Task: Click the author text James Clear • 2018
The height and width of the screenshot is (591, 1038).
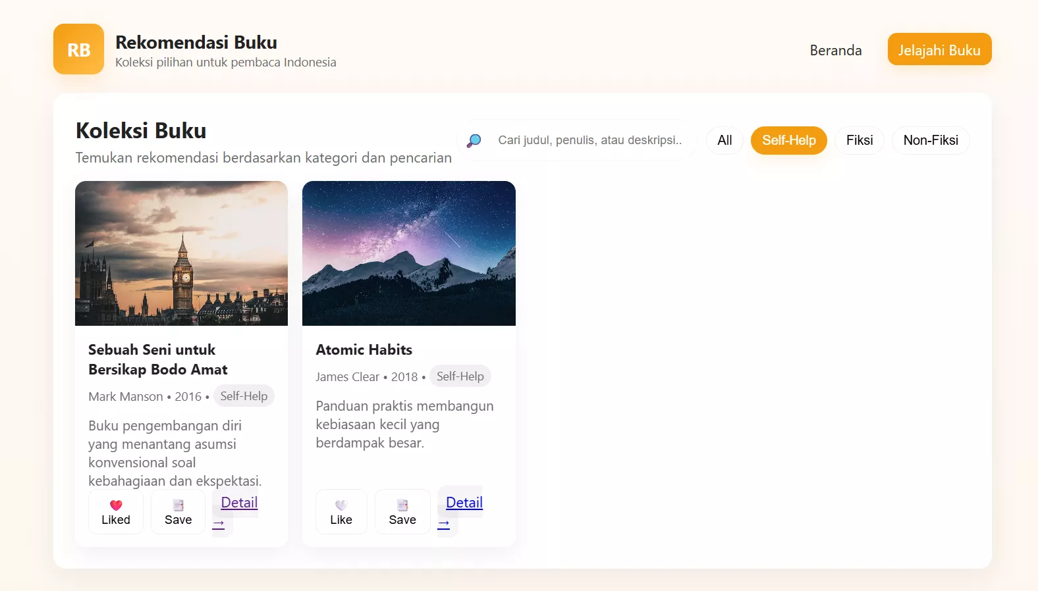Action: pyautogui.click(x=367, y=376)
